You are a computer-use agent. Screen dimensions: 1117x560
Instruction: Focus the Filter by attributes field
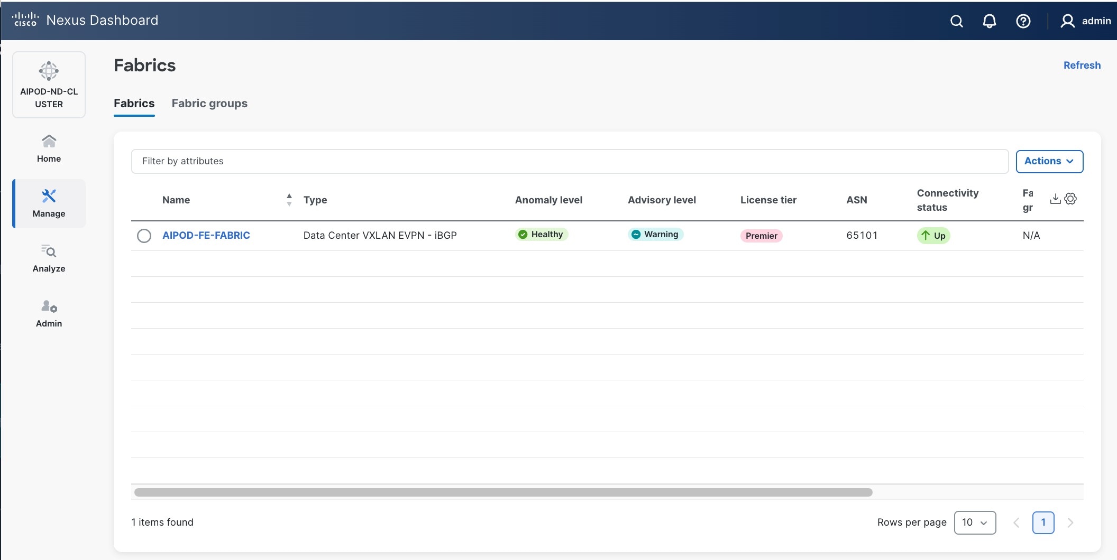click(x=570, y=161)
